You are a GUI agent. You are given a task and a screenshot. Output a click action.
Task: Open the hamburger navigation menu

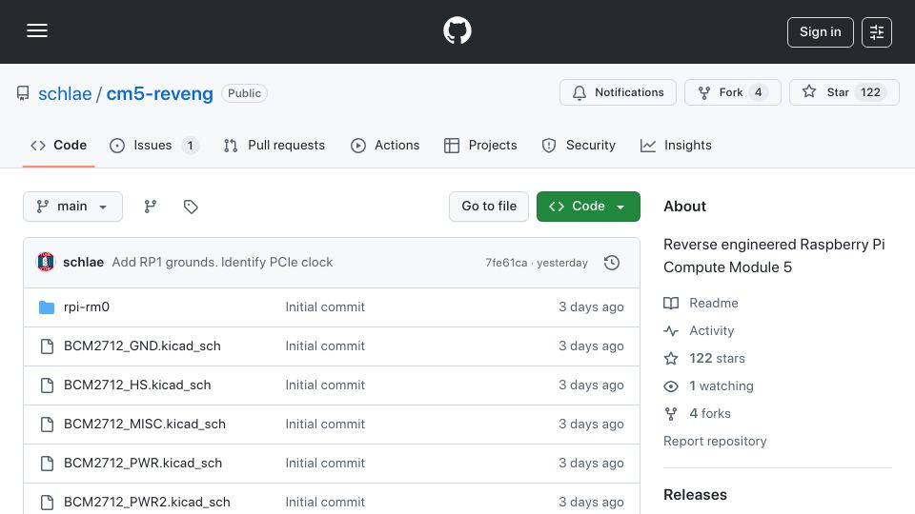[37, 30]
